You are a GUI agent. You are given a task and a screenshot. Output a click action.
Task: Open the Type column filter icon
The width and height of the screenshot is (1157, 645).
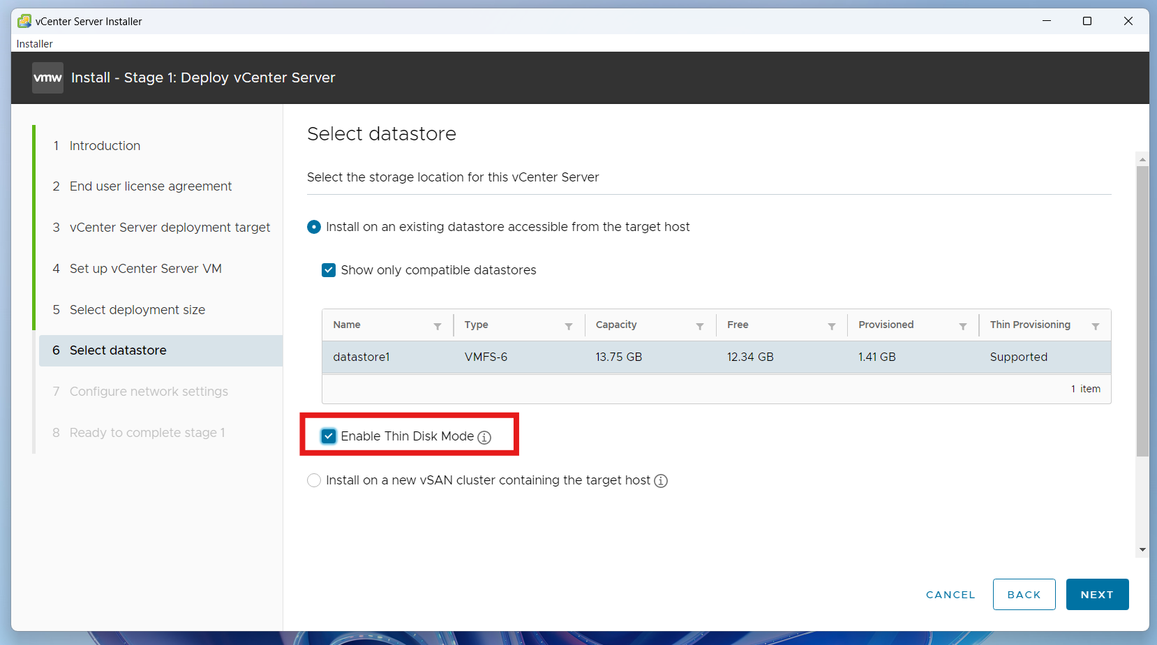tap(569, 326)
